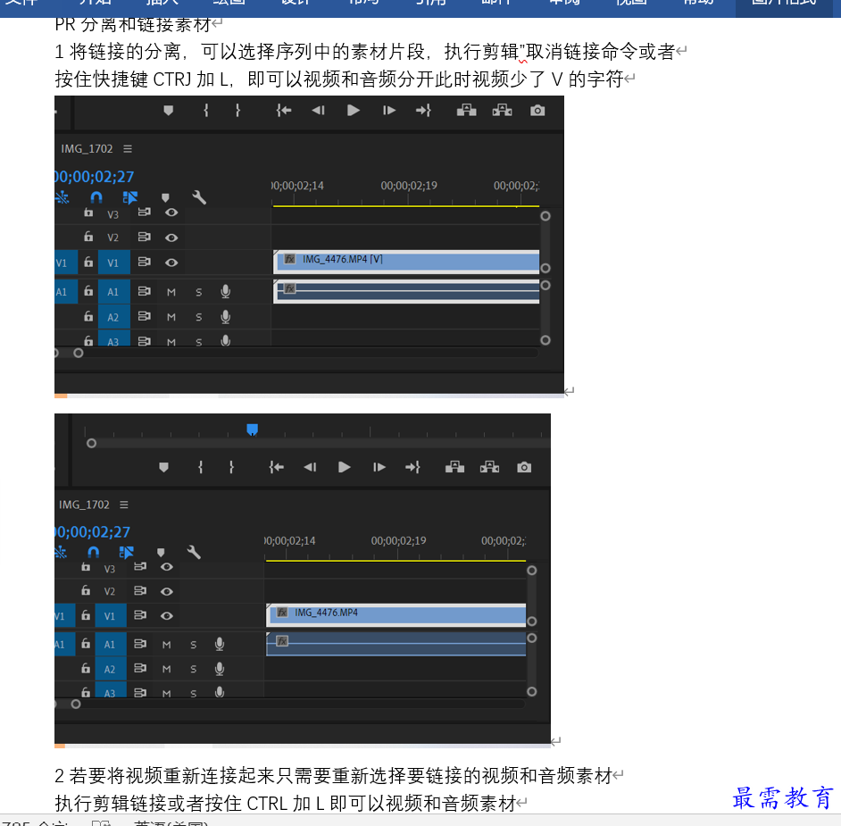Select clip IMG_4476.MP4 without [V] suffix
Viewport: 841px width, 826px height.
click(396, 615)
